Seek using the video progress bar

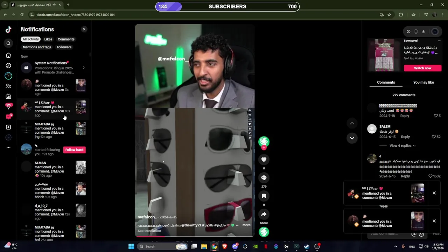(195, 236)
